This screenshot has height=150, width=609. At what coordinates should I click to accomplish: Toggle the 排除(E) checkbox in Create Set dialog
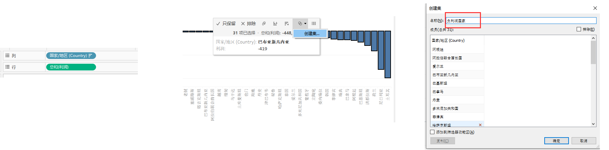tap(579, 29)
